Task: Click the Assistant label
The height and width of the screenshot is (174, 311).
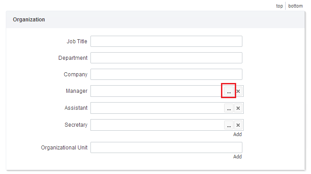Action: [76, 108]
